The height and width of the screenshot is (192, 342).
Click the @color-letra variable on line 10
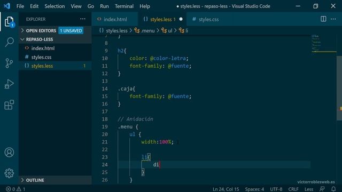(x=168, y=58)
